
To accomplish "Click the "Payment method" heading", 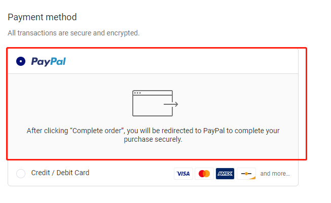I will [42, 17].
